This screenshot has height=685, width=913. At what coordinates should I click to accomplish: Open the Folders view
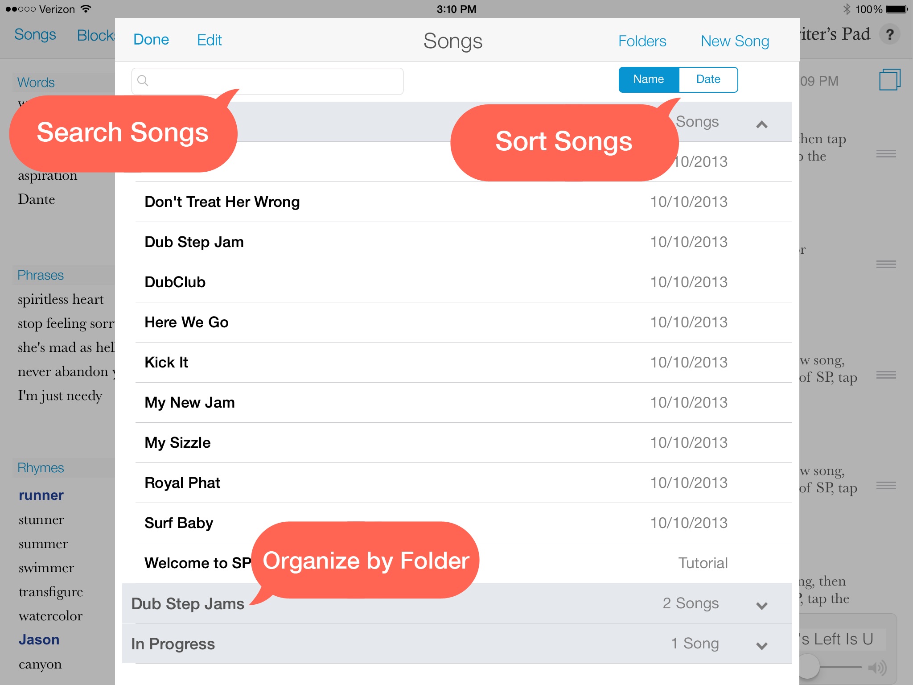coord(643,40)
